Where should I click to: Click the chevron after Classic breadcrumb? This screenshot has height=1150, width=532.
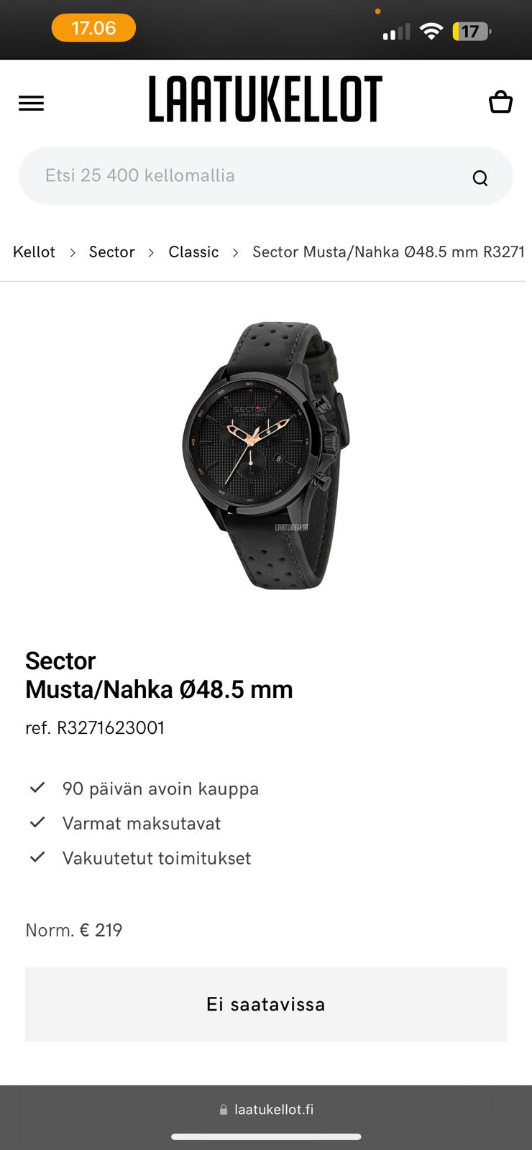pyautogui.click(x=235, y=253)
